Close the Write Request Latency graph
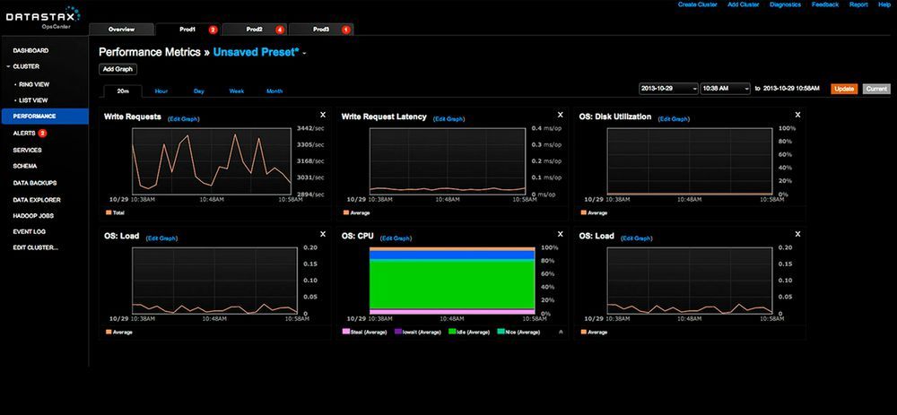This screenshot has height=415, width=897. pos(561,115)
